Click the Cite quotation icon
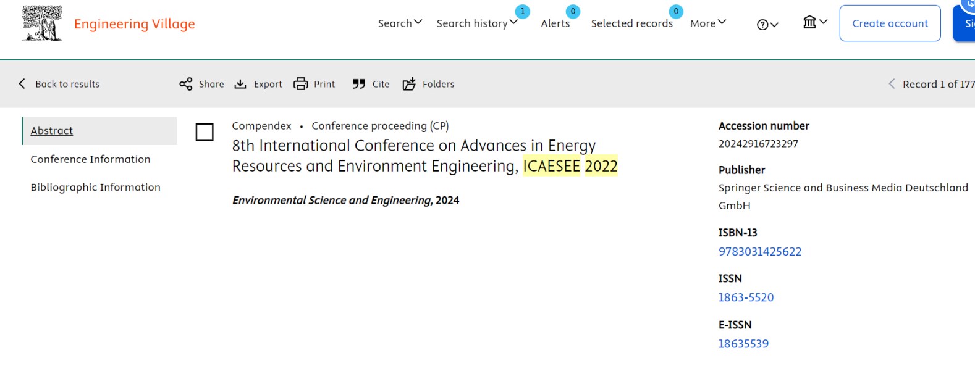Image resolution: width=975 pixels, height=366 pixels. tap(359, 84)
